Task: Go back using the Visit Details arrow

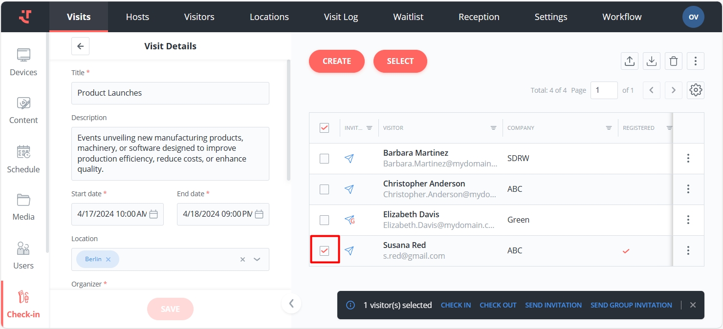Action: (81, 46)
